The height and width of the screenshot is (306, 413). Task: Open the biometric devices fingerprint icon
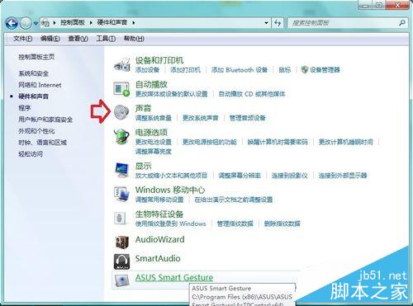click(x=121, y=219)
